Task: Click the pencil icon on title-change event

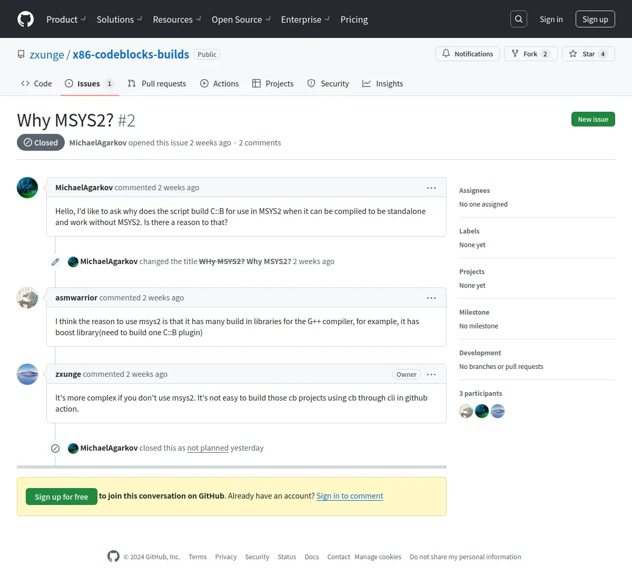Action: [x=55, y=261]
